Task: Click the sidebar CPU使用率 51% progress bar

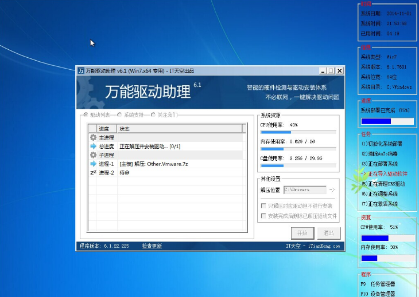Action: (387, 238)
